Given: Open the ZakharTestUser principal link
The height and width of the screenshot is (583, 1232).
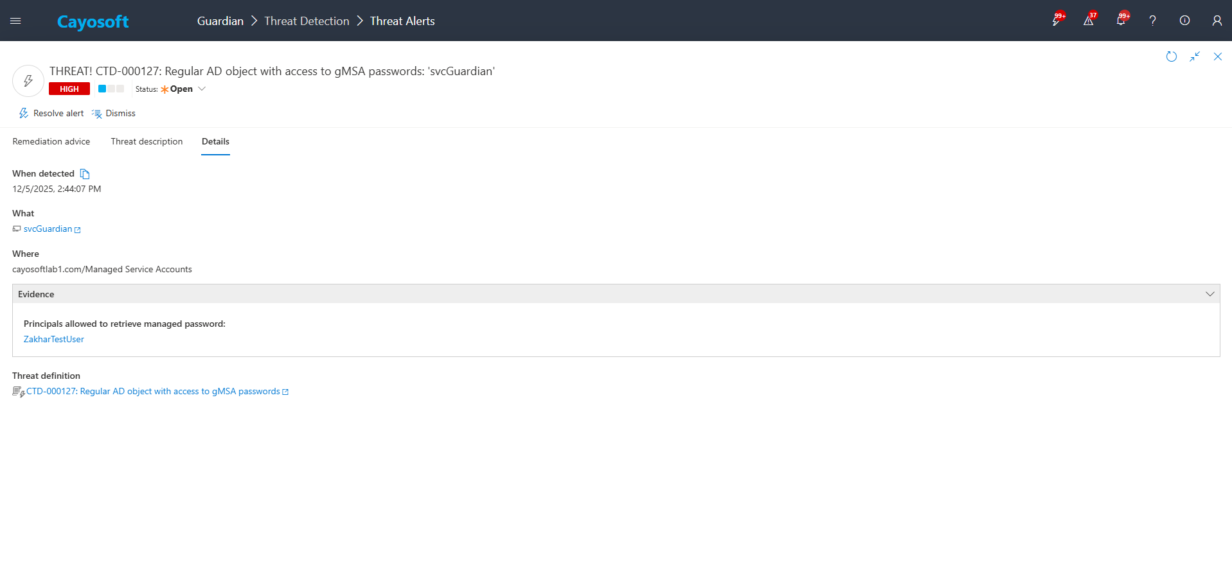Looking at the screenshot, I should [x=54, y=339].
